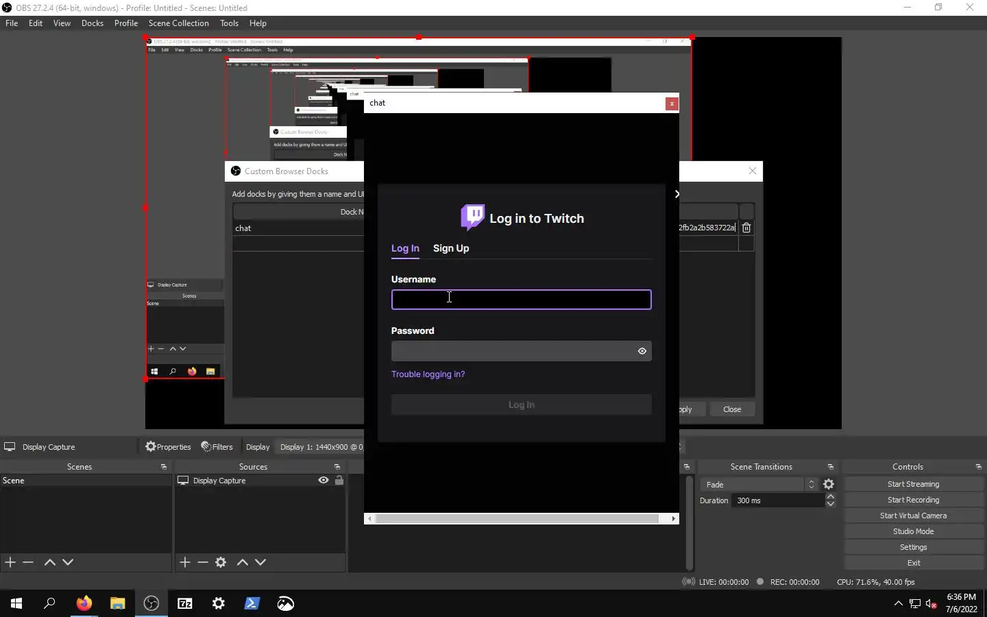Close the chat dock window
The image size is (987, 617).
tap(672, 104)
